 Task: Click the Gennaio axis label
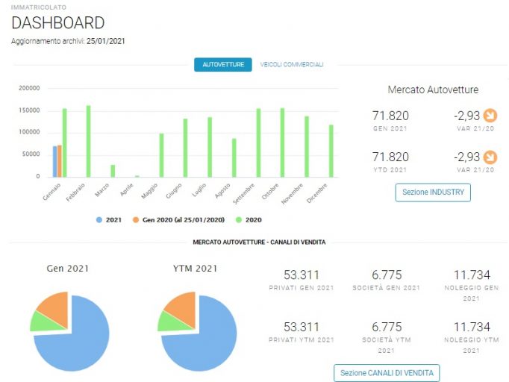(x=51, y=192)
